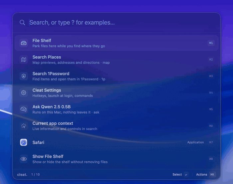This screenshot has width=233, height=184.
Task: Open the Actions menu in footer
Action: (201, 174)
